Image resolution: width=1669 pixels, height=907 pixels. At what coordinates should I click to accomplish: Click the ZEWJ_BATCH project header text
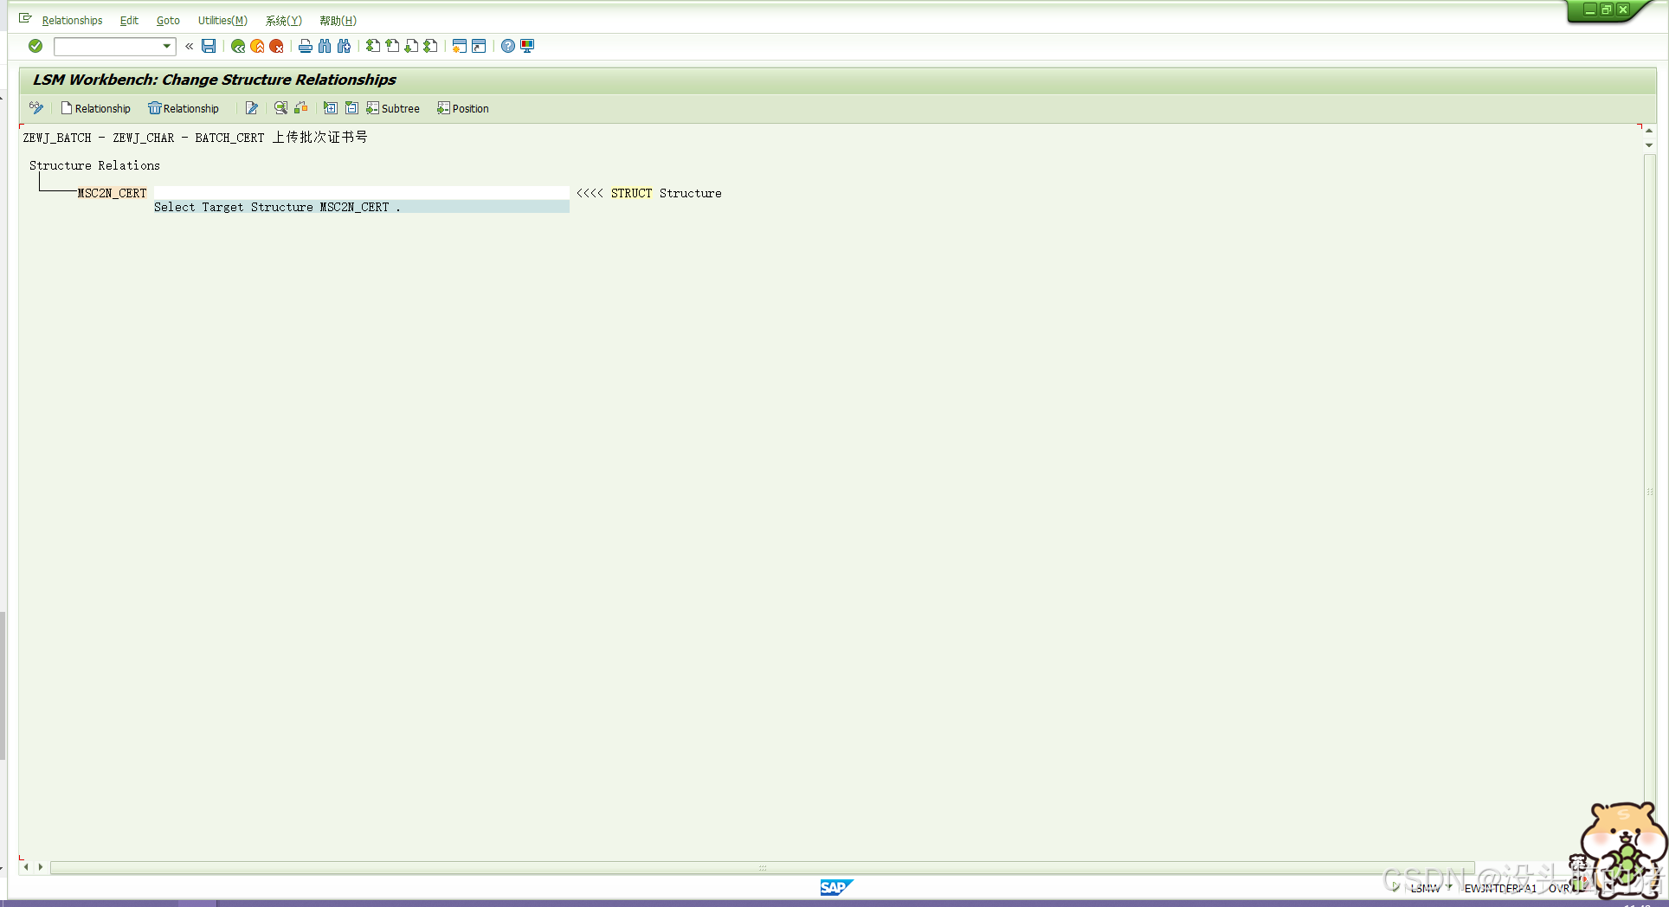[195, 137]
